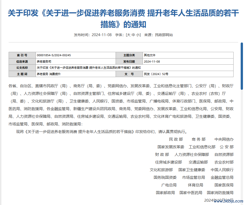This screenshot has width=245, height=205.
Task: Select the 发布日期 date value cell
Action: pos(152,61)
